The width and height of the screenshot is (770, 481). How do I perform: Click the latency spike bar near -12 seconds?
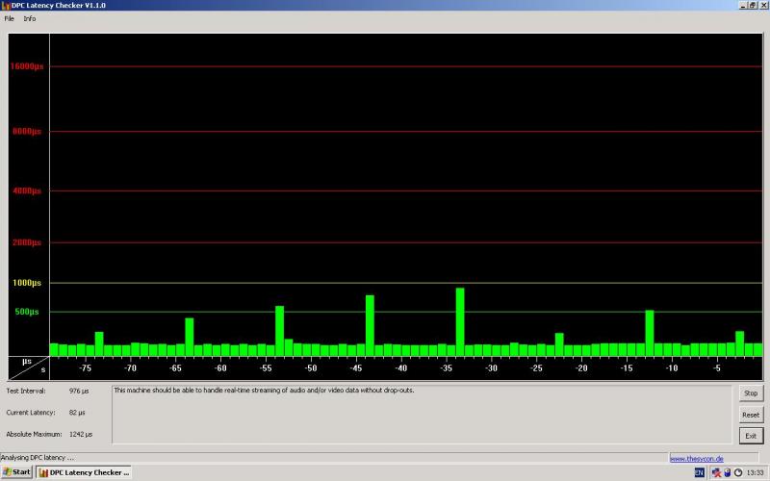tap(650, 333)
